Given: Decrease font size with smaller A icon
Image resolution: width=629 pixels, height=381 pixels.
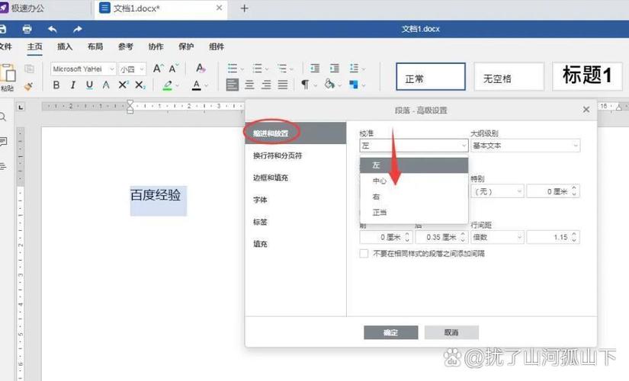Looking at the screenshot, I should click(174, 69).
